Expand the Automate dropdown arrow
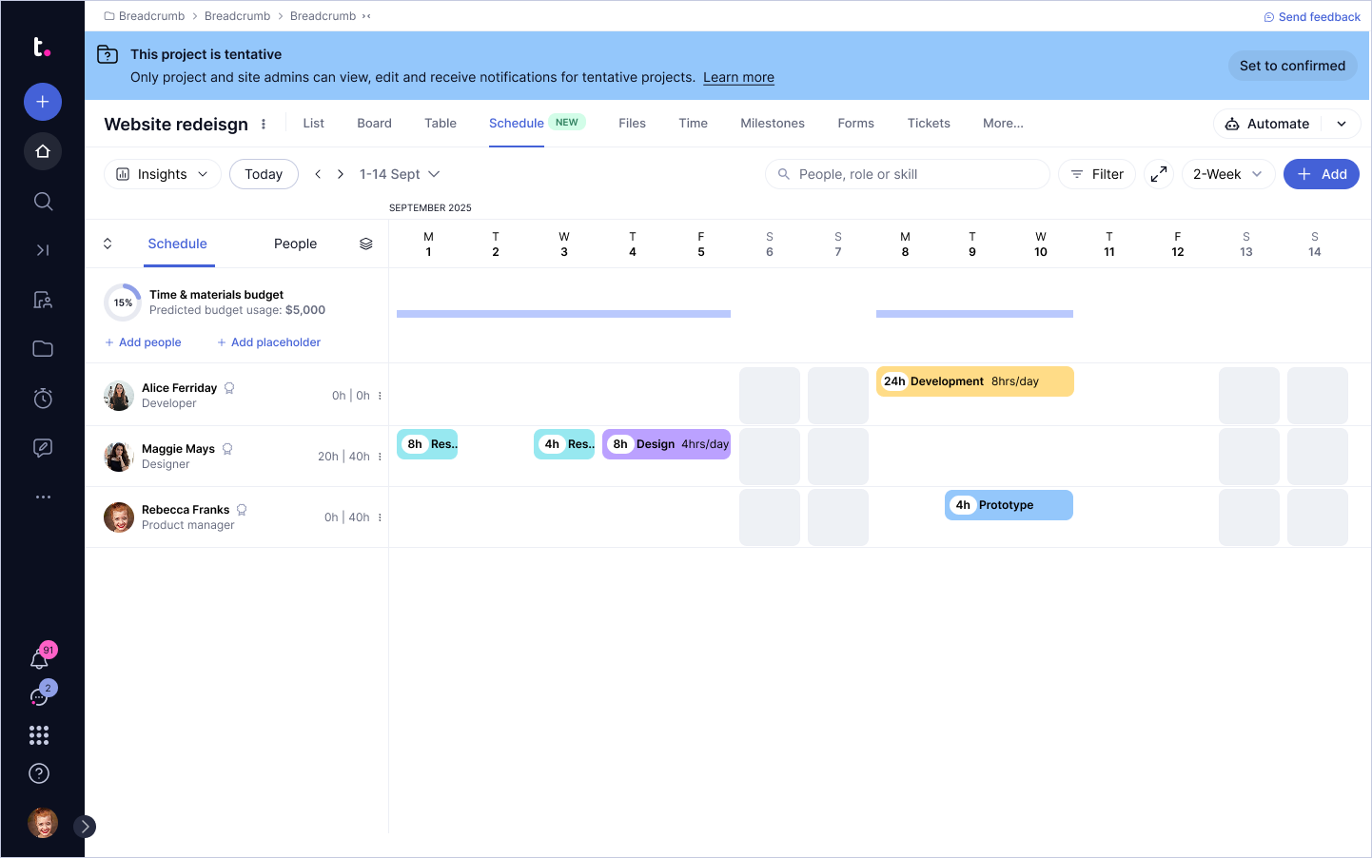The width and height of the screenshot is (1372, 858). point(1342,124)
